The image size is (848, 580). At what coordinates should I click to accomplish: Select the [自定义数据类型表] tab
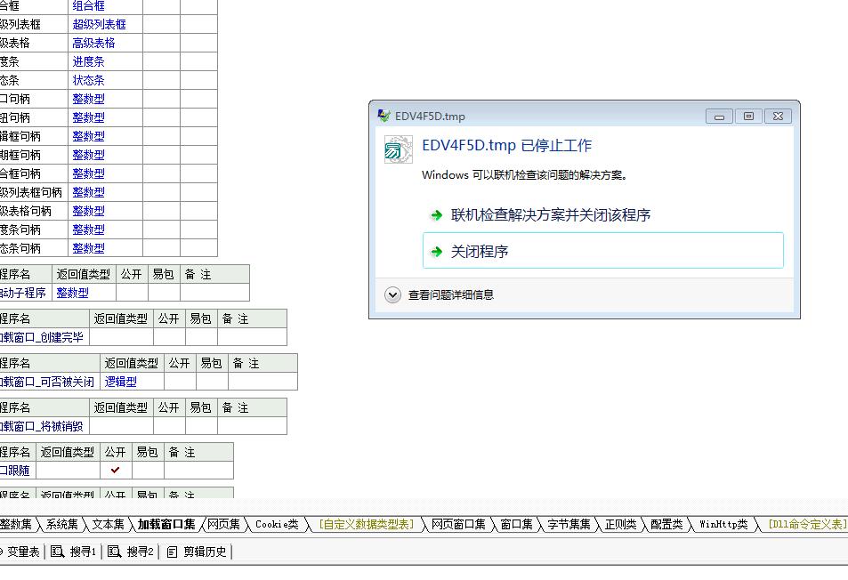(367, 525)
